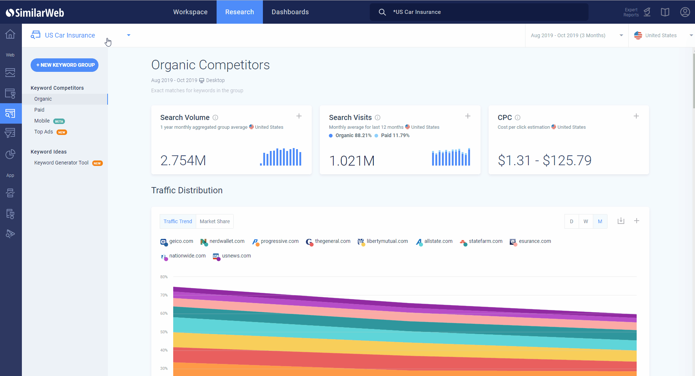The image size is (695, 376).
Task: Open the user account profile icon
Action: [x=685, y=12]
